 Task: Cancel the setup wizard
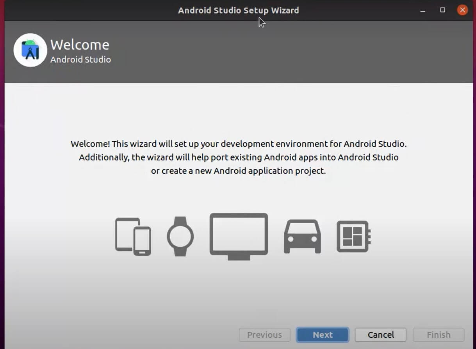click(380, 335)
